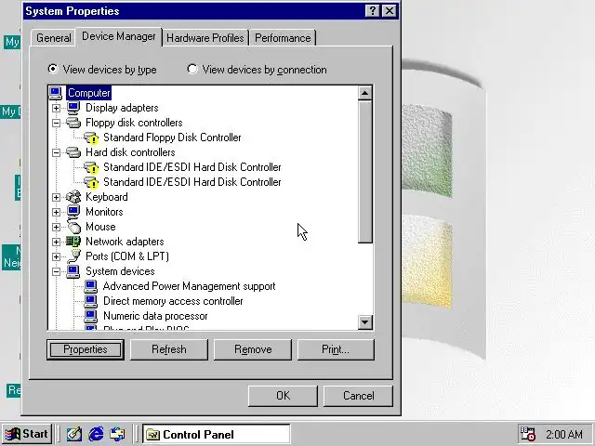Click the Mouse device icon
Screen dimensions: 595x446
point(74,227)
